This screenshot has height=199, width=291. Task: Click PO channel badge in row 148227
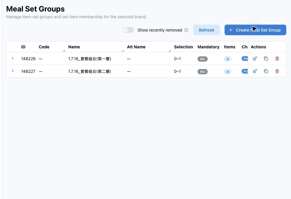click(x=245, y=71)
